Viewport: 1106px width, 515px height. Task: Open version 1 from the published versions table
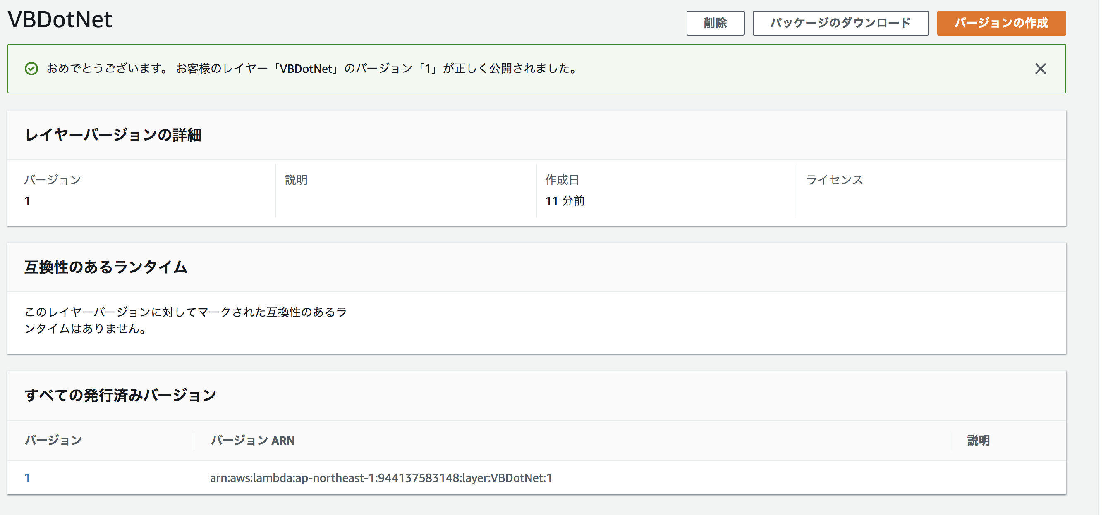[x=27, y=477]
